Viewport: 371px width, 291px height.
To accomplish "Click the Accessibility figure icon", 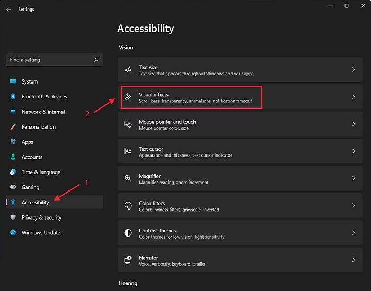I will point(13,202).
